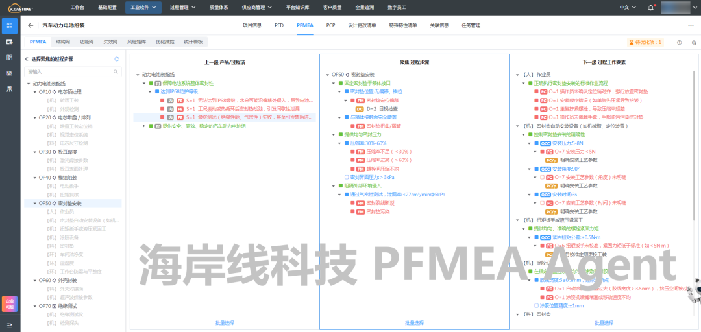Open 平台知识库 in top navigation
The width and height of the screenshot is (701, 332).
(297, 7)
